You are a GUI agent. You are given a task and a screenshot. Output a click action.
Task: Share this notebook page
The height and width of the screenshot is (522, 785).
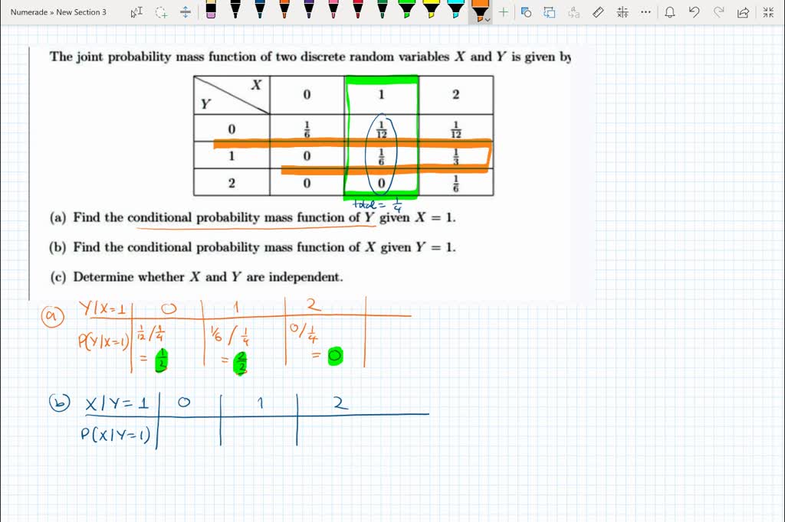tap(743, 12)
